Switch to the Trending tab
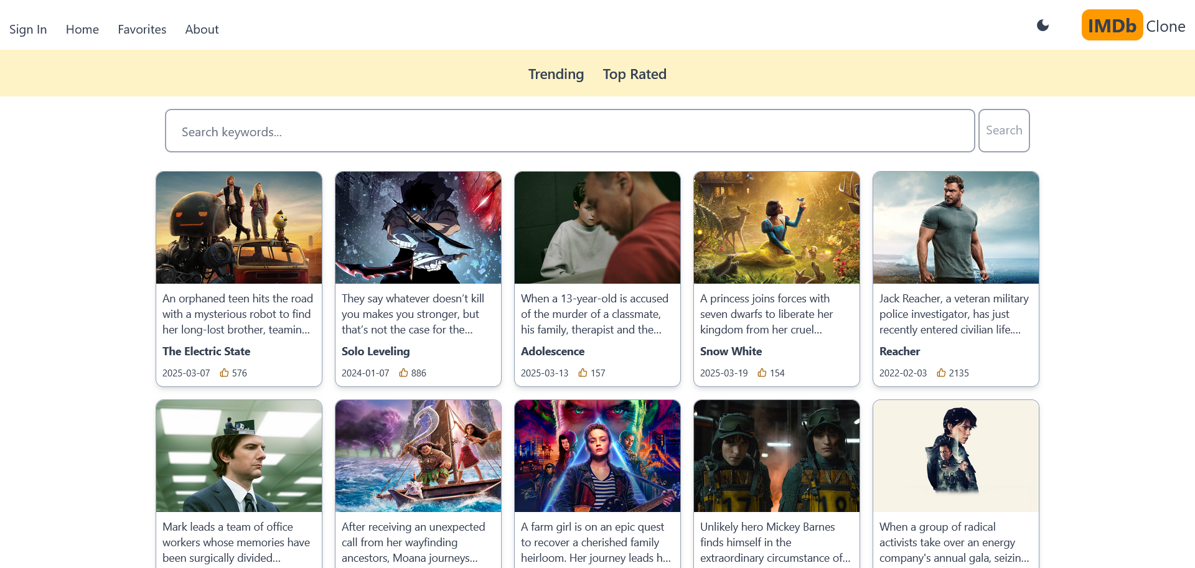This screenshot has height=568, width=1195. click(x=556, y=74)
